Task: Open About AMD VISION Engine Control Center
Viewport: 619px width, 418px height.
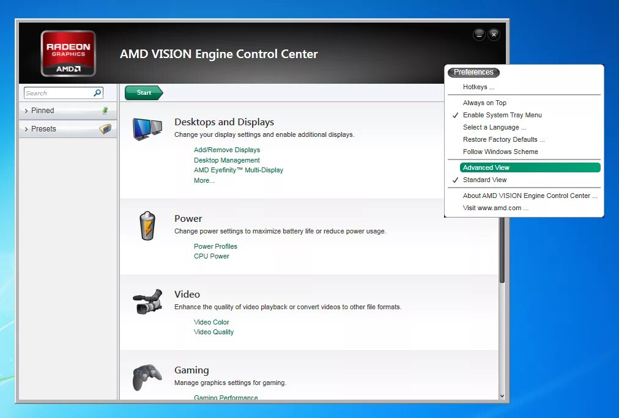Action: pyautogui.click(x=530, y=196)
